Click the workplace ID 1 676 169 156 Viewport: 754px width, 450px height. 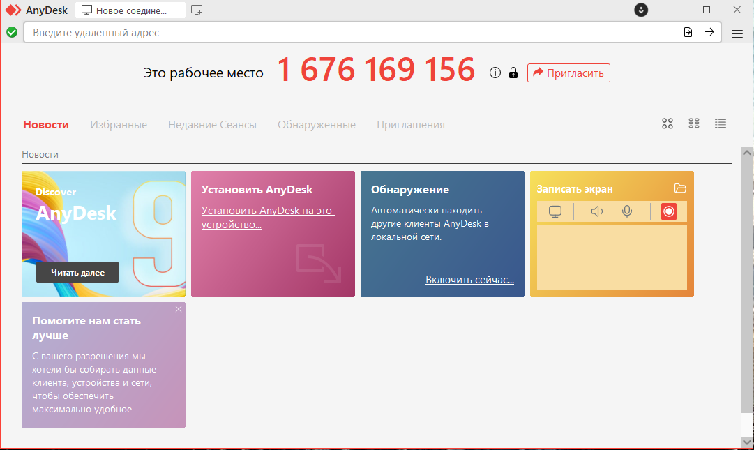point(376,69)
